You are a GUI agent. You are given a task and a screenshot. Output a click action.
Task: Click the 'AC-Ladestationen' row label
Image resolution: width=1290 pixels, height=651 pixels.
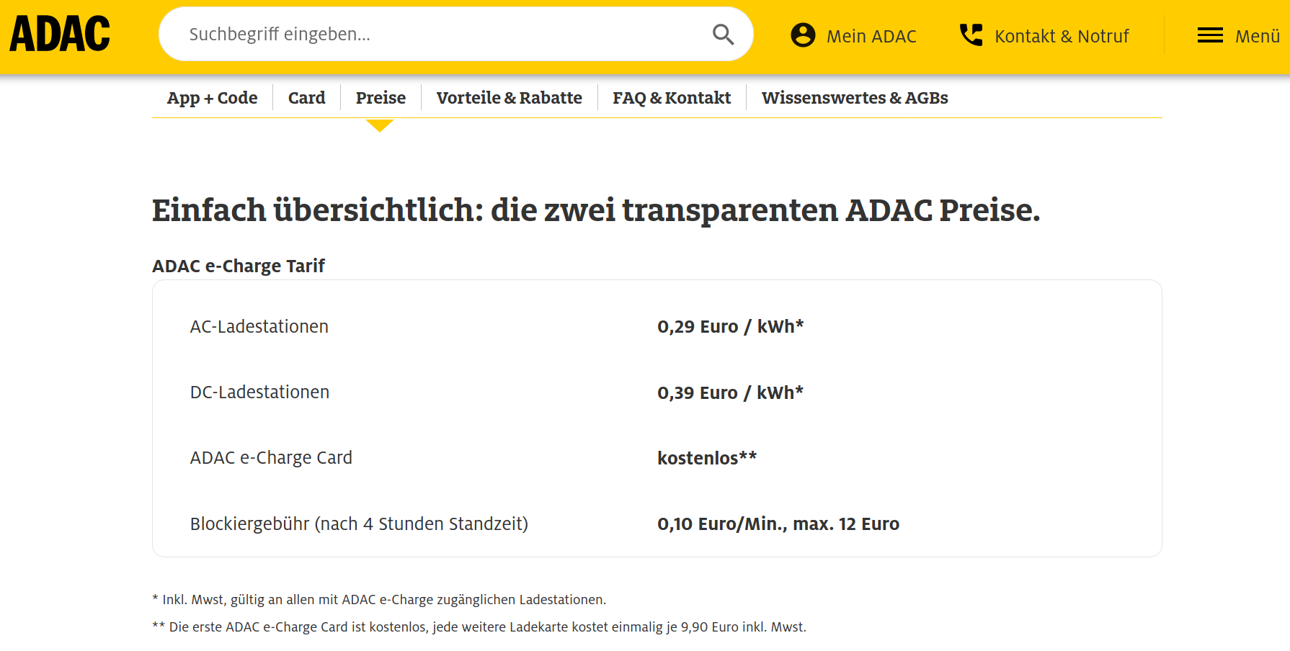[x=259, y=326]
